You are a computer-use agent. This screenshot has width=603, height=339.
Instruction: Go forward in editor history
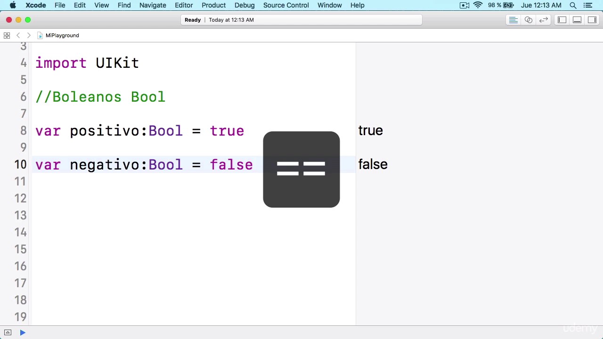click(29, 35)
